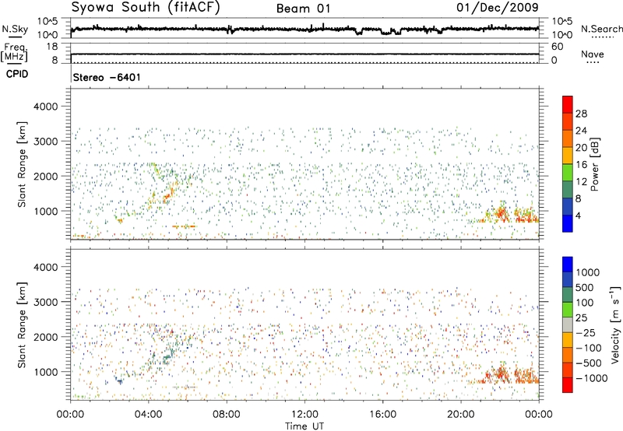Click the frequency line plot

[x=304, y=54]
